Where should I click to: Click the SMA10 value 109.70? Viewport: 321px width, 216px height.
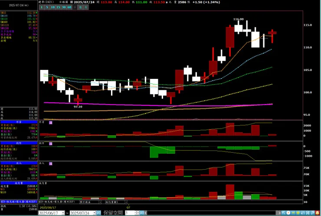coord(32,16)
